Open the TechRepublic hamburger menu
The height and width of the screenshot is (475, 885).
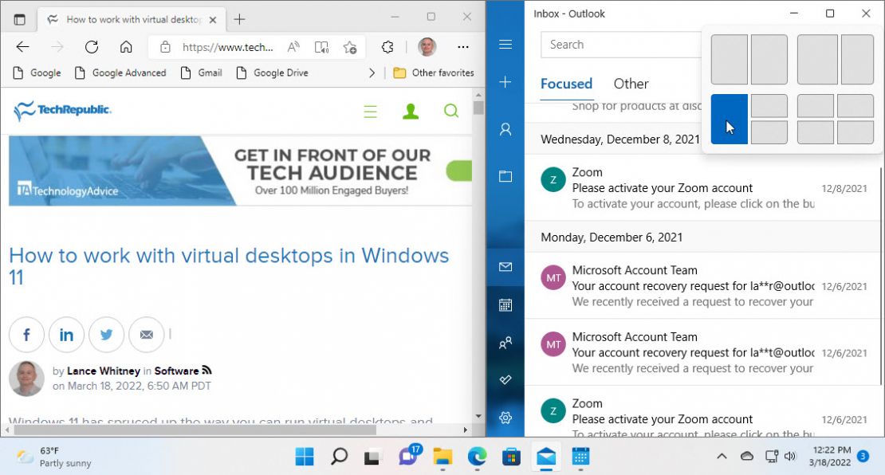370,111
